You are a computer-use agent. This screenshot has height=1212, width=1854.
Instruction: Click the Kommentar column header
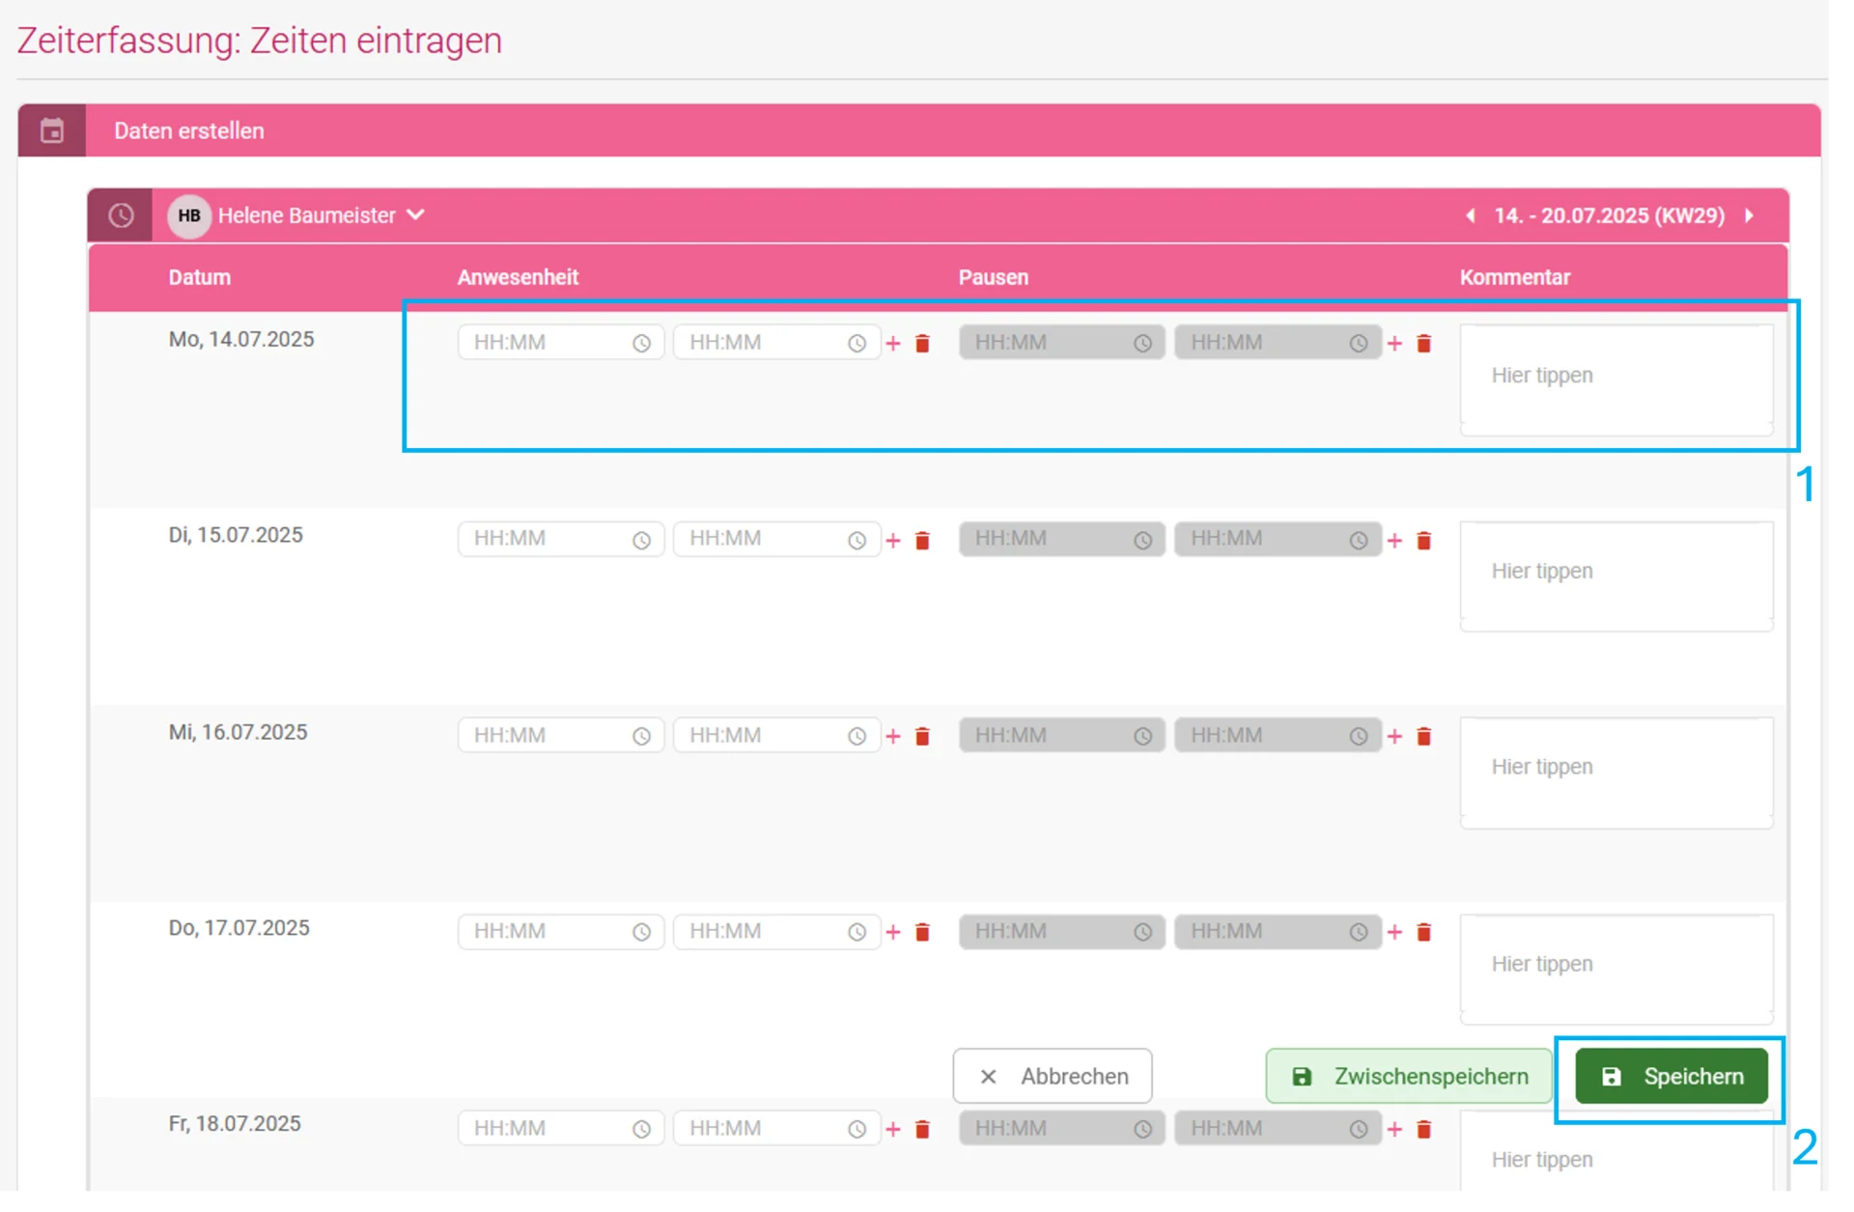pos(1515,277)
